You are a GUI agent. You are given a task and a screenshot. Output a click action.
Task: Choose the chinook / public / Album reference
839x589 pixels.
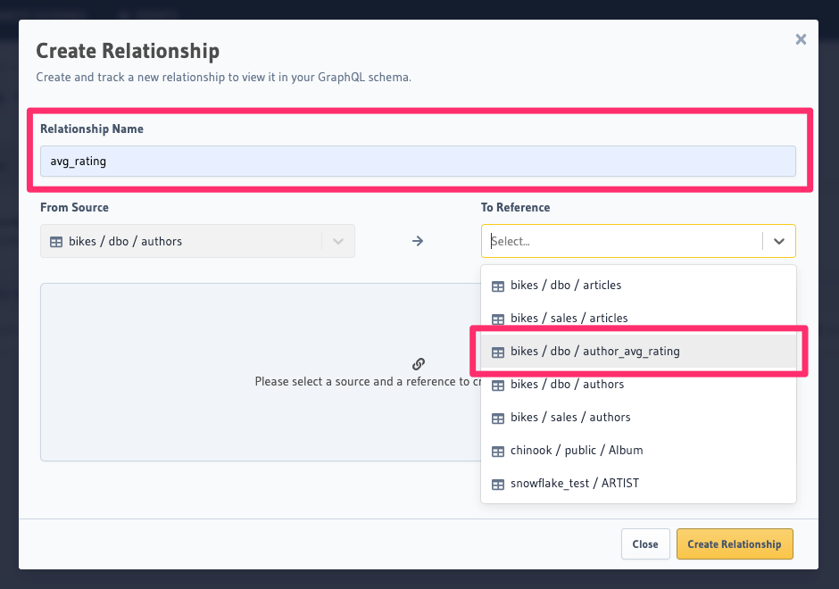point(577,450)
